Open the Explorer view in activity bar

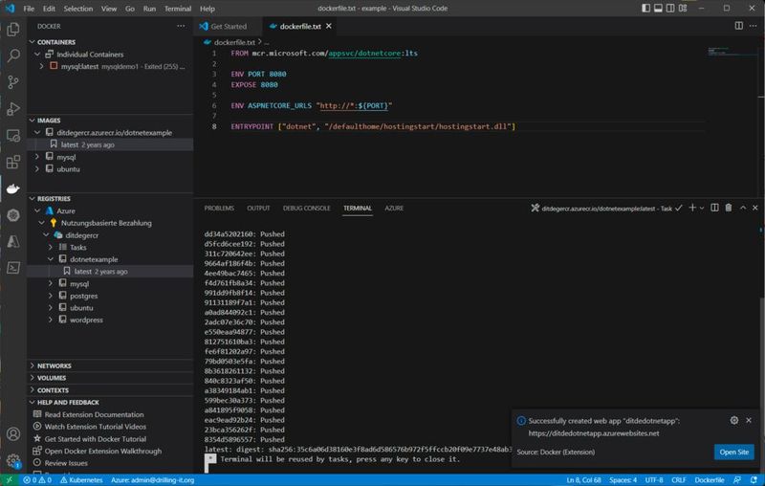(x=13, y=30)
